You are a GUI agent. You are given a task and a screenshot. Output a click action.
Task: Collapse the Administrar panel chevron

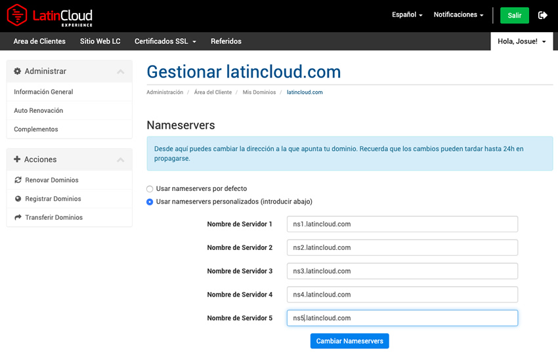(121, 72)
